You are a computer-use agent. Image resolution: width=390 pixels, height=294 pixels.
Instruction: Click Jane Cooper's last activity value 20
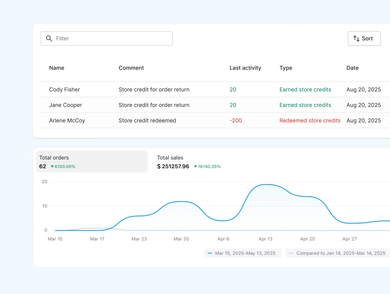(x=233, y=105)
